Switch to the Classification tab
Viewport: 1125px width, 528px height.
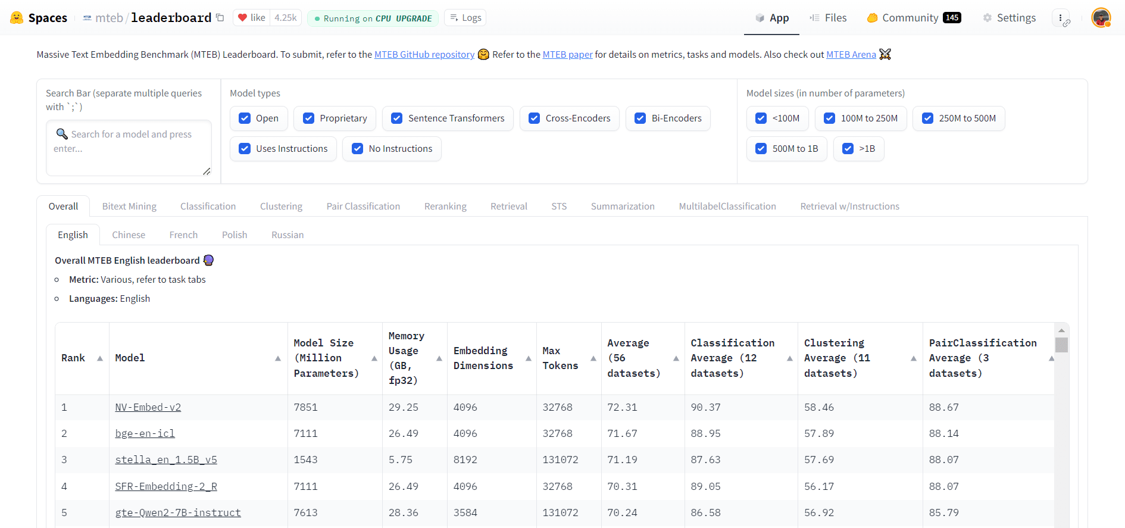click(x=208, y=207)
